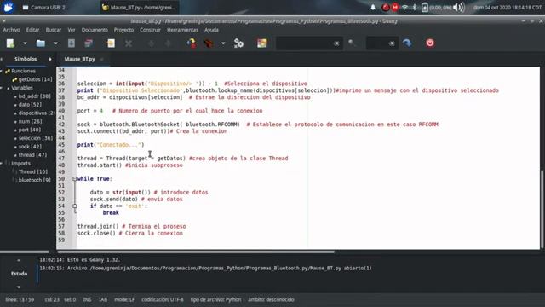Click the red quit Geany icon
545x307 pixels.
(430, 43)
